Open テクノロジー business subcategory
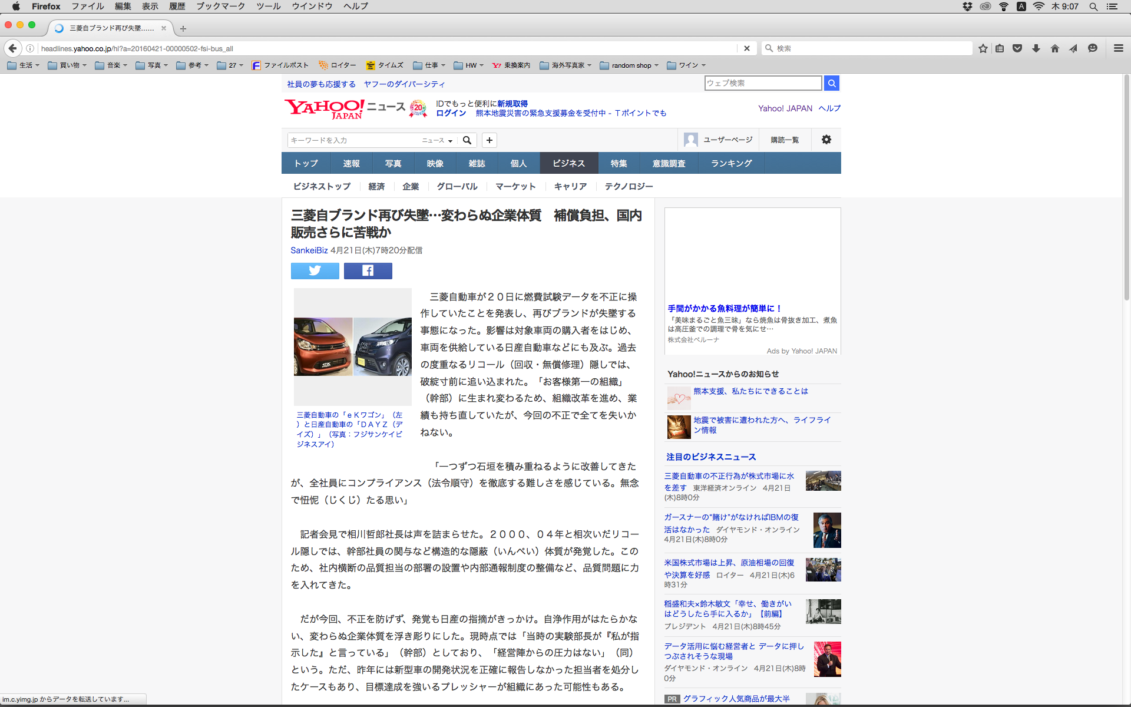1131x707 pixels. point(629,186)
